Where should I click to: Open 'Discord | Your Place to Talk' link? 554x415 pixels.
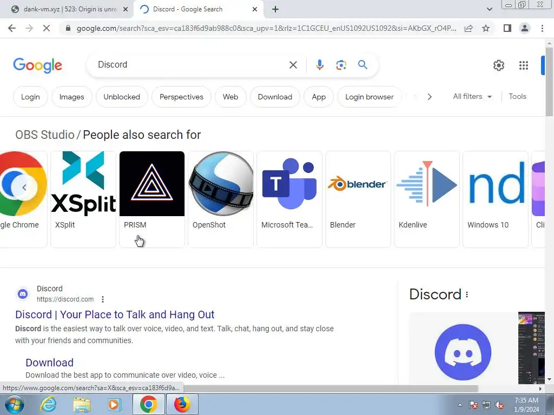tap(115, 314)
